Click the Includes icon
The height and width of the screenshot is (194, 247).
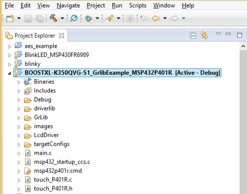click(x=28, y=91)
